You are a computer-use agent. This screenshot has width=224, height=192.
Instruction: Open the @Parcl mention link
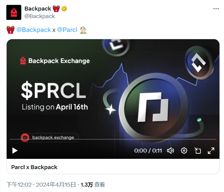click(67, 30)
